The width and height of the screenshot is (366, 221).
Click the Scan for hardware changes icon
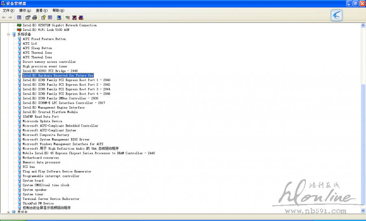click(59, 17)
